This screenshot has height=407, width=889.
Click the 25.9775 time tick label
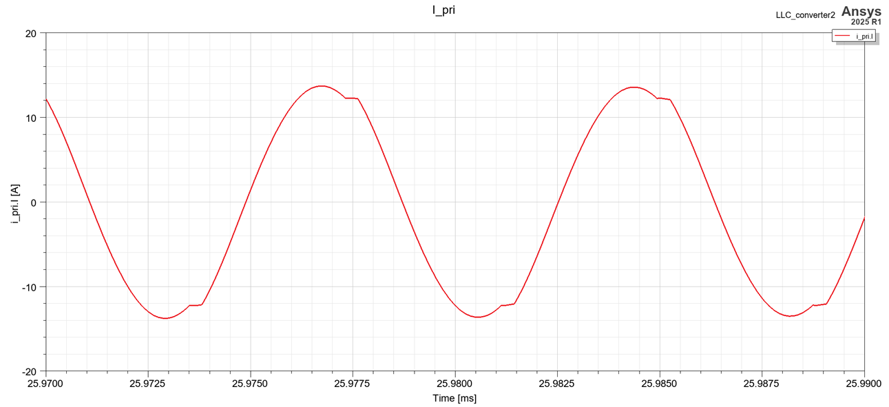point(353,383)
